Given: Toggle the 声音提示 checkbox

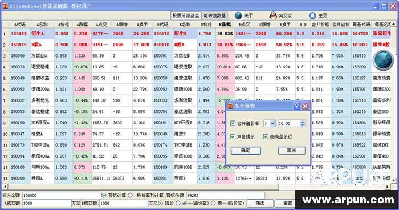Looking at the screenshot, I should pyautogui.click(x=233, y=136).
